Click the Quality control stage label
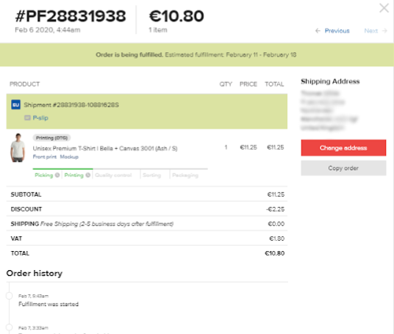This screenshot has width=394, height=334. click(x=113, y=175)
